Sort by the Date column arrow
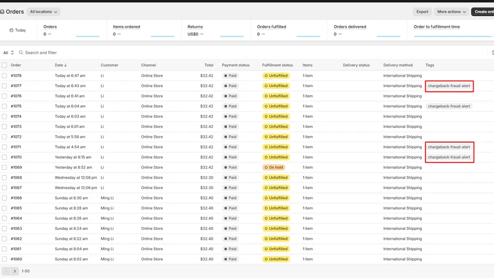 coord(65,65)
